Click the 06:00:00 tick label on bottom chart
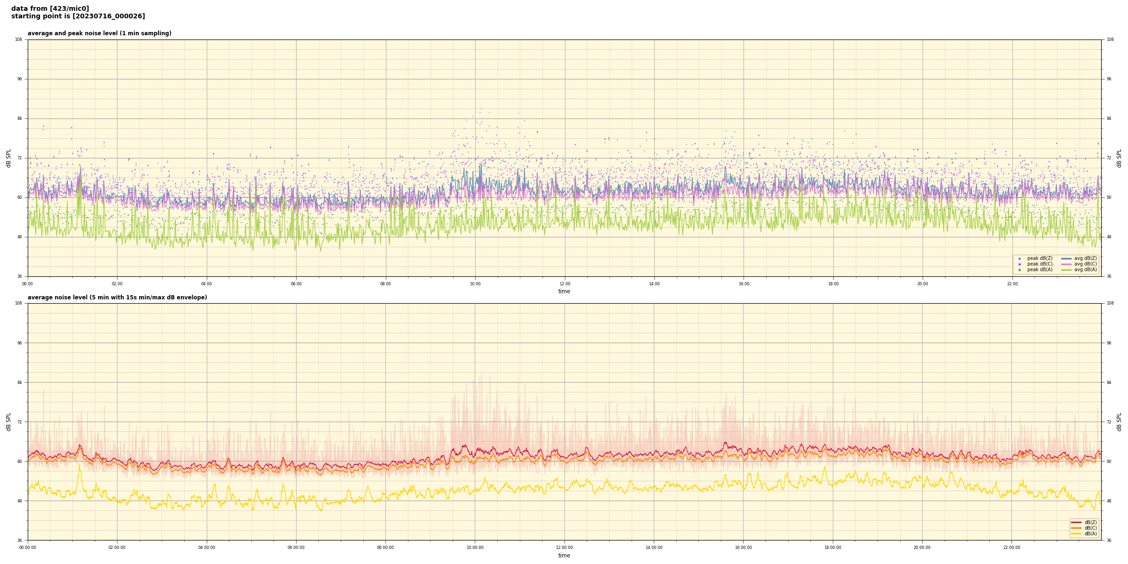1128x564 pixels. pyautogui.click(x=296, y=548)
